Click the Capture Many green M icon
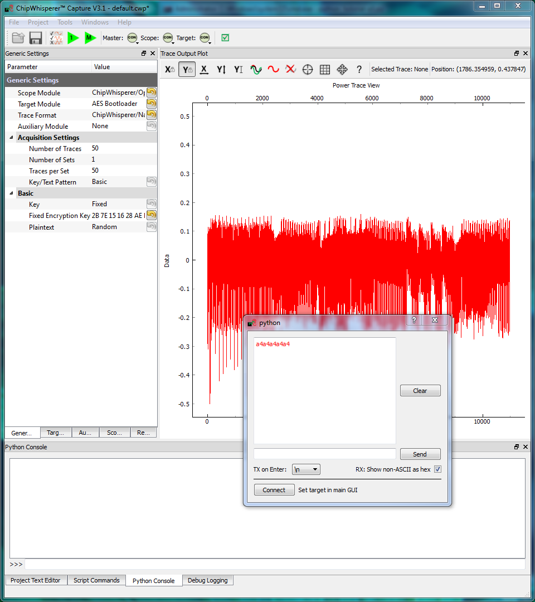535x602 pixels. pyautogui.click(x=90, y=38)
